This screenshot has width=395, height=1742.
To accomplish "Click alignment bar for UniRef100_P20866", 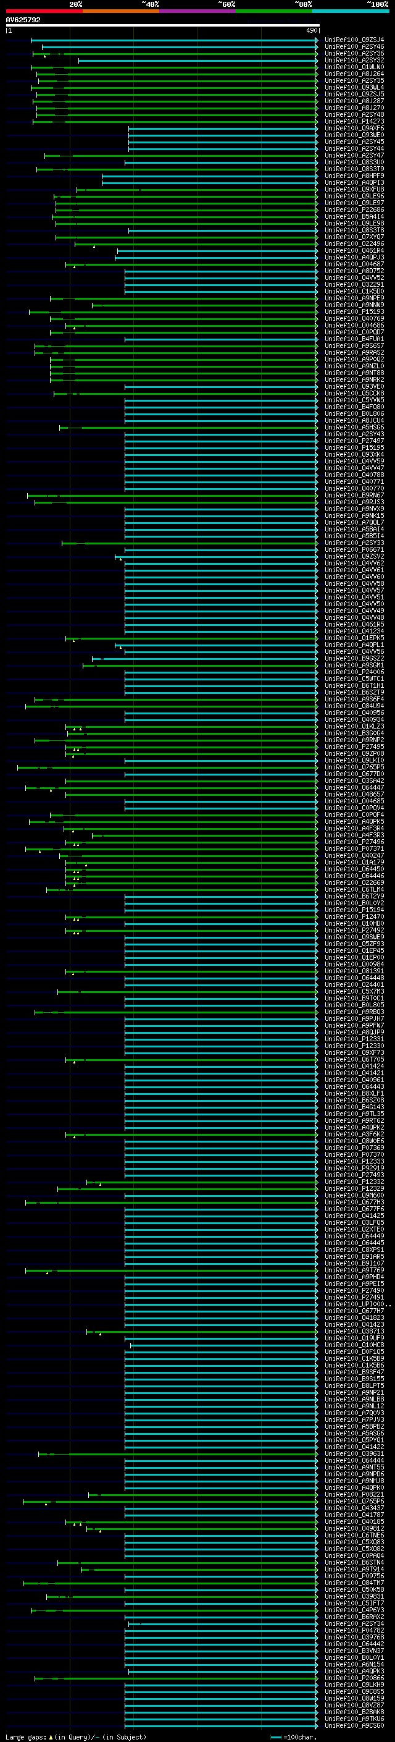I will [x=177, y=1678].
